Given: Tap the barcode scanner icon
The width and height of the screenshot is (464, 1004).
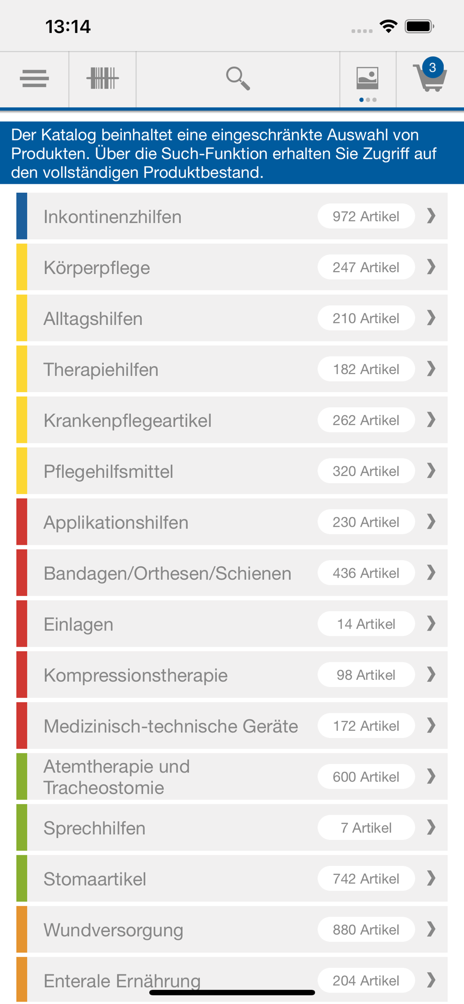Looking at the screenshot, I should click(102, 78).
